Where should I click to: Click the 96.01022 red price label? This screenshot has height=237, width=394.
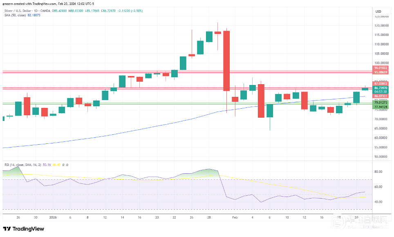[x=380, y=68]
